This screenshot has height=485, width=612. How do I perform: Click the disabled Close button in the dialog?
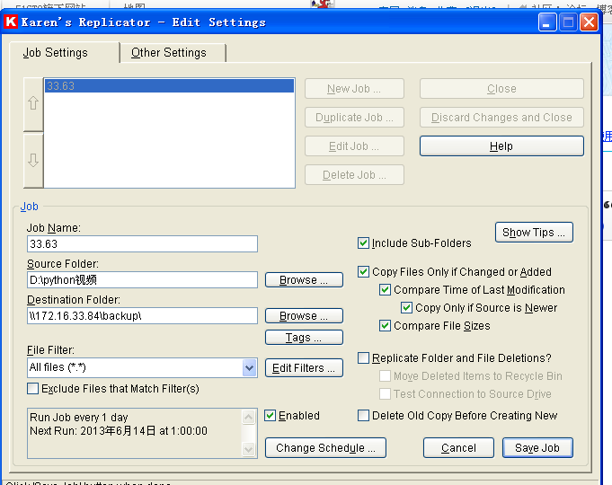click(501, 89)
